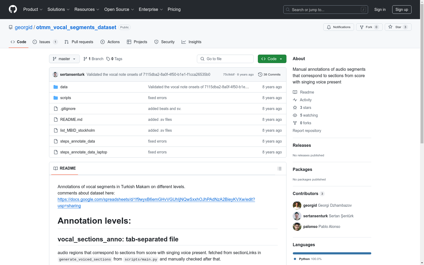424x265 pixels.
Task: Click the list_MBID_stockholm file icon
Action: 56,130
